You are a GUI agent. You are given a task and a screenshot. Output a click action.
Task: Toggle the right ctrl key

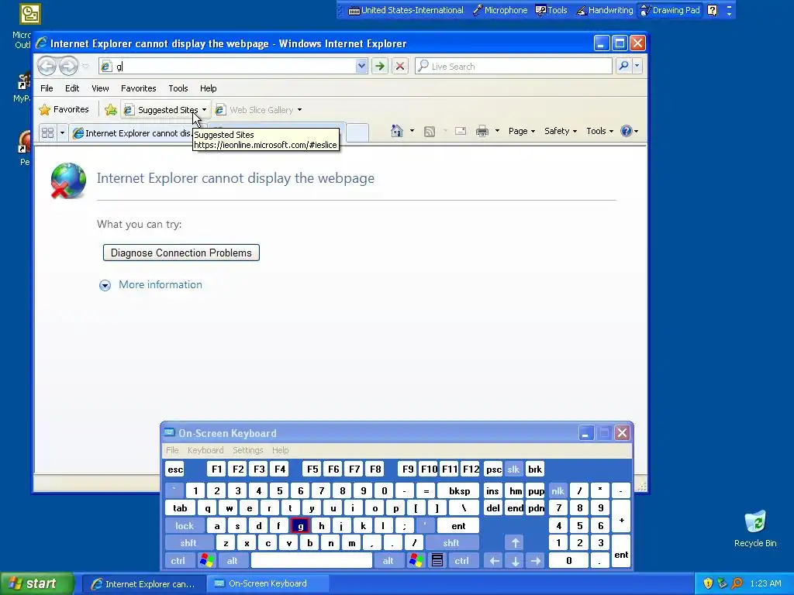click(x=462, y=561)
